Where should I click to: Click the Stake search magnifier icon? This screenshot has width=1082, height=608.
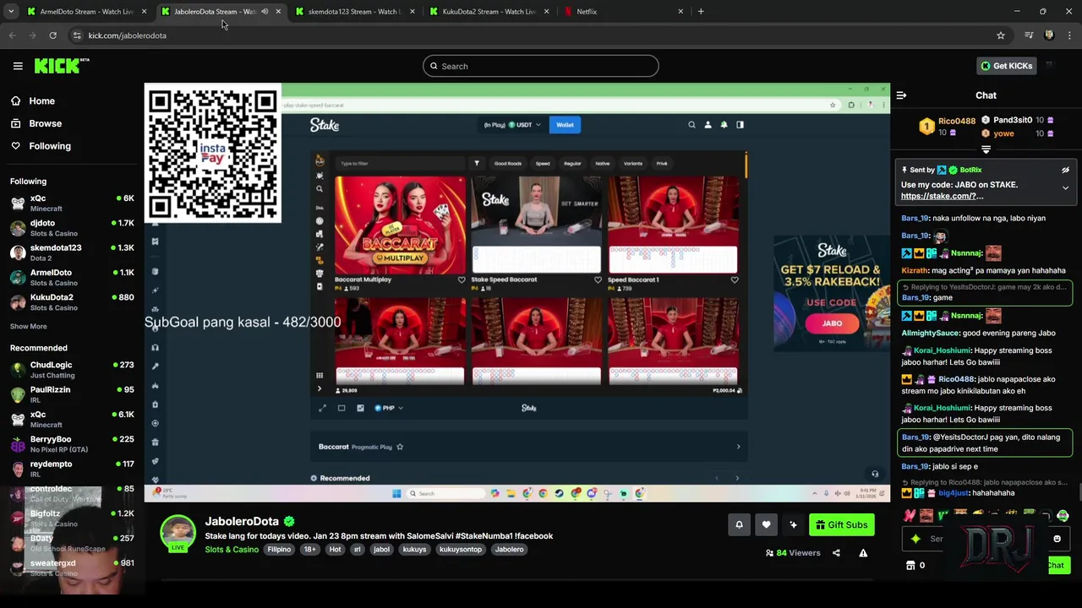click(691, 125)
